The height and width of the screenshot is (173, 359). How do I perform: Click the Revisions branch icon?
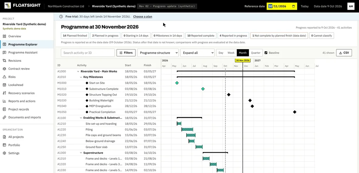pyautogui.click(x=4, y=61)
